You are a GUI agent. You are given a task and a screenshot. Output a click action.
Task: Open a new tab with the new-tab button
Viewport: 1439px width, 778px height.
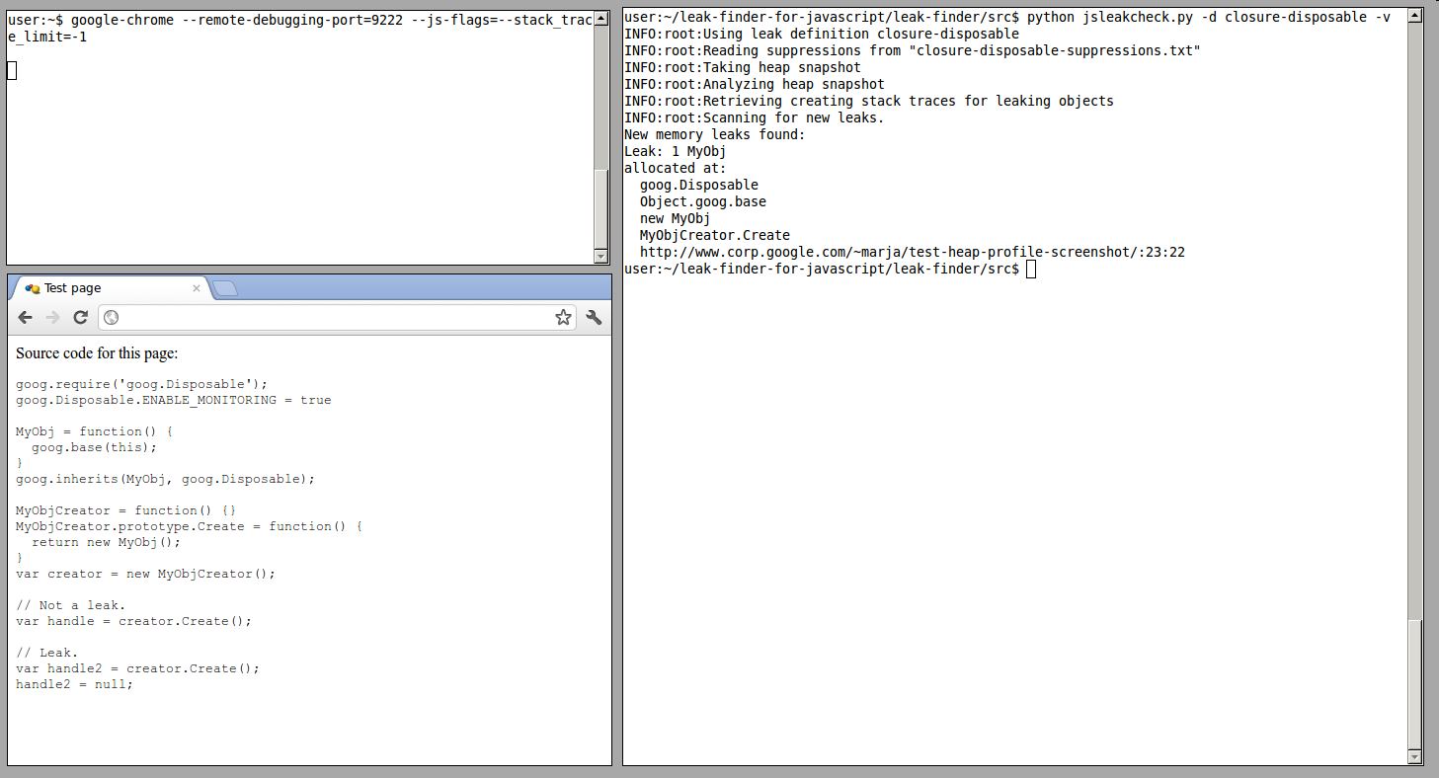[x=225, y=288]
